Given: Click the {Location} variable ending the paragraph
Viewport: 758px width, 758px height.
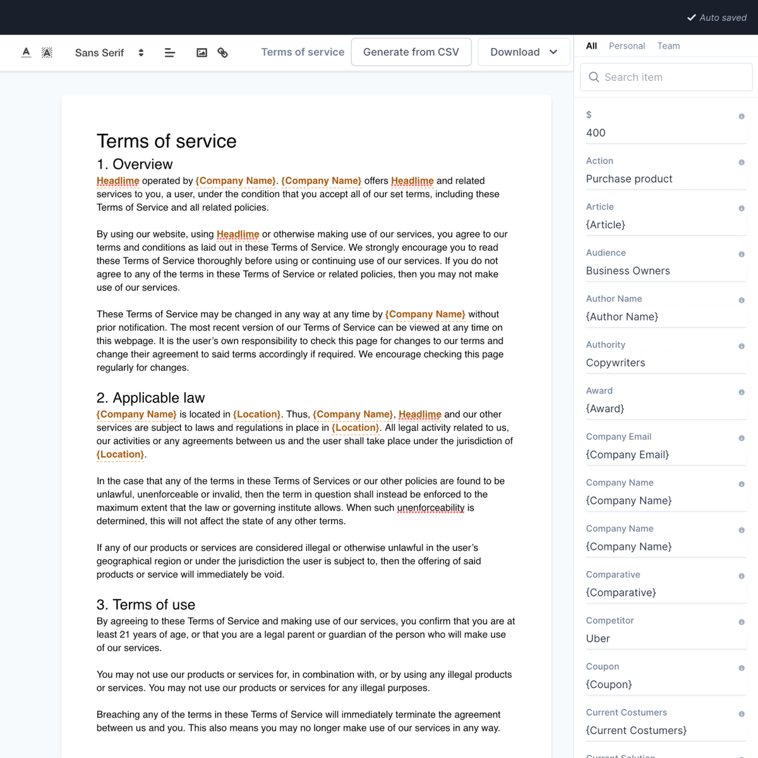Looking at the screenshot, I should point(121,454).
